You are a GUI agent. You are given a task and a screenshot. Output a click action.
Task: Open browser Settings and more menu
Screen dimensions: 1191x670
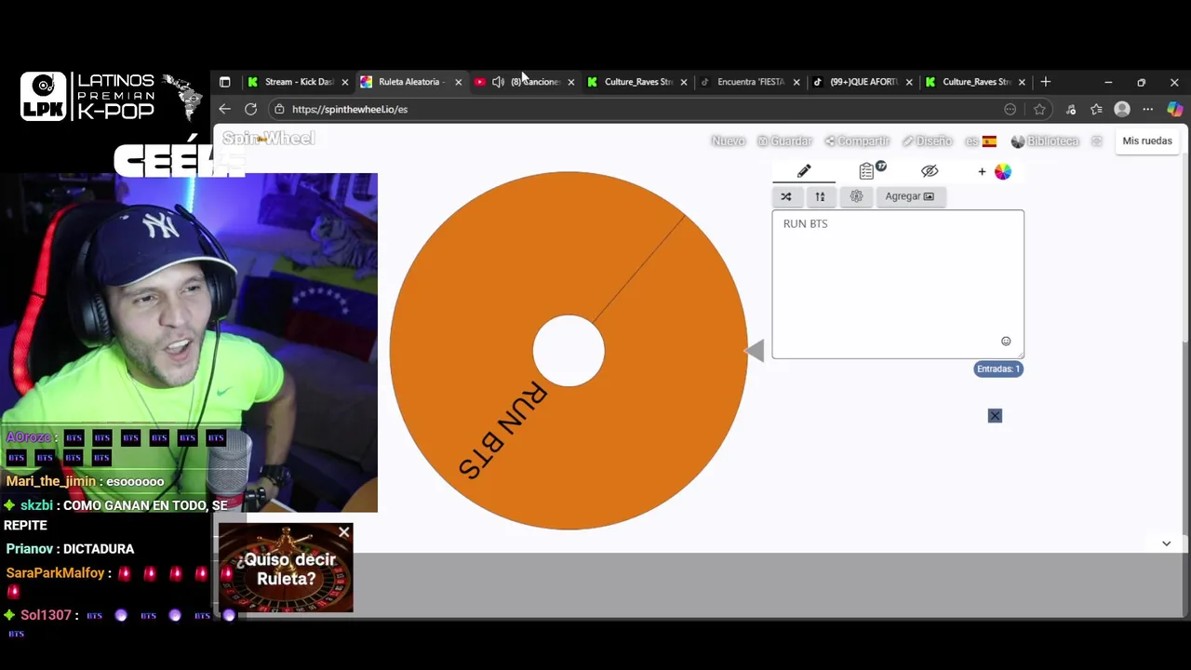coord(1147,109)
